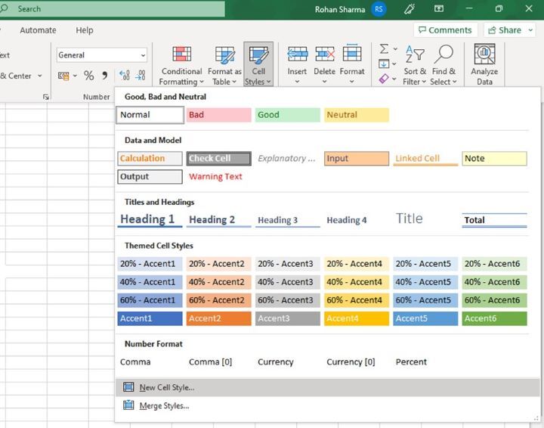Screen dimensions: 544x428
Task: Expand the Insert dropdown arrow
Action: [297, 82]
